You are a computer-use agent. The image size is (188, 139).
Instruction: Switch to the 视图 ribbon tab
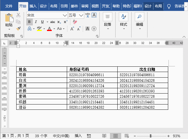tap(95, 6)
